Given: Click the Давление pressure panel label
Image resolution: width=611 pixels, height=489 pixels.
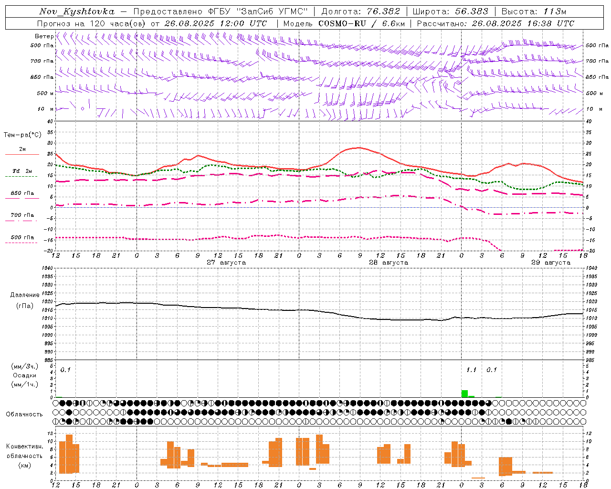Looking at the screenshot, I should (x=24, y=295).
